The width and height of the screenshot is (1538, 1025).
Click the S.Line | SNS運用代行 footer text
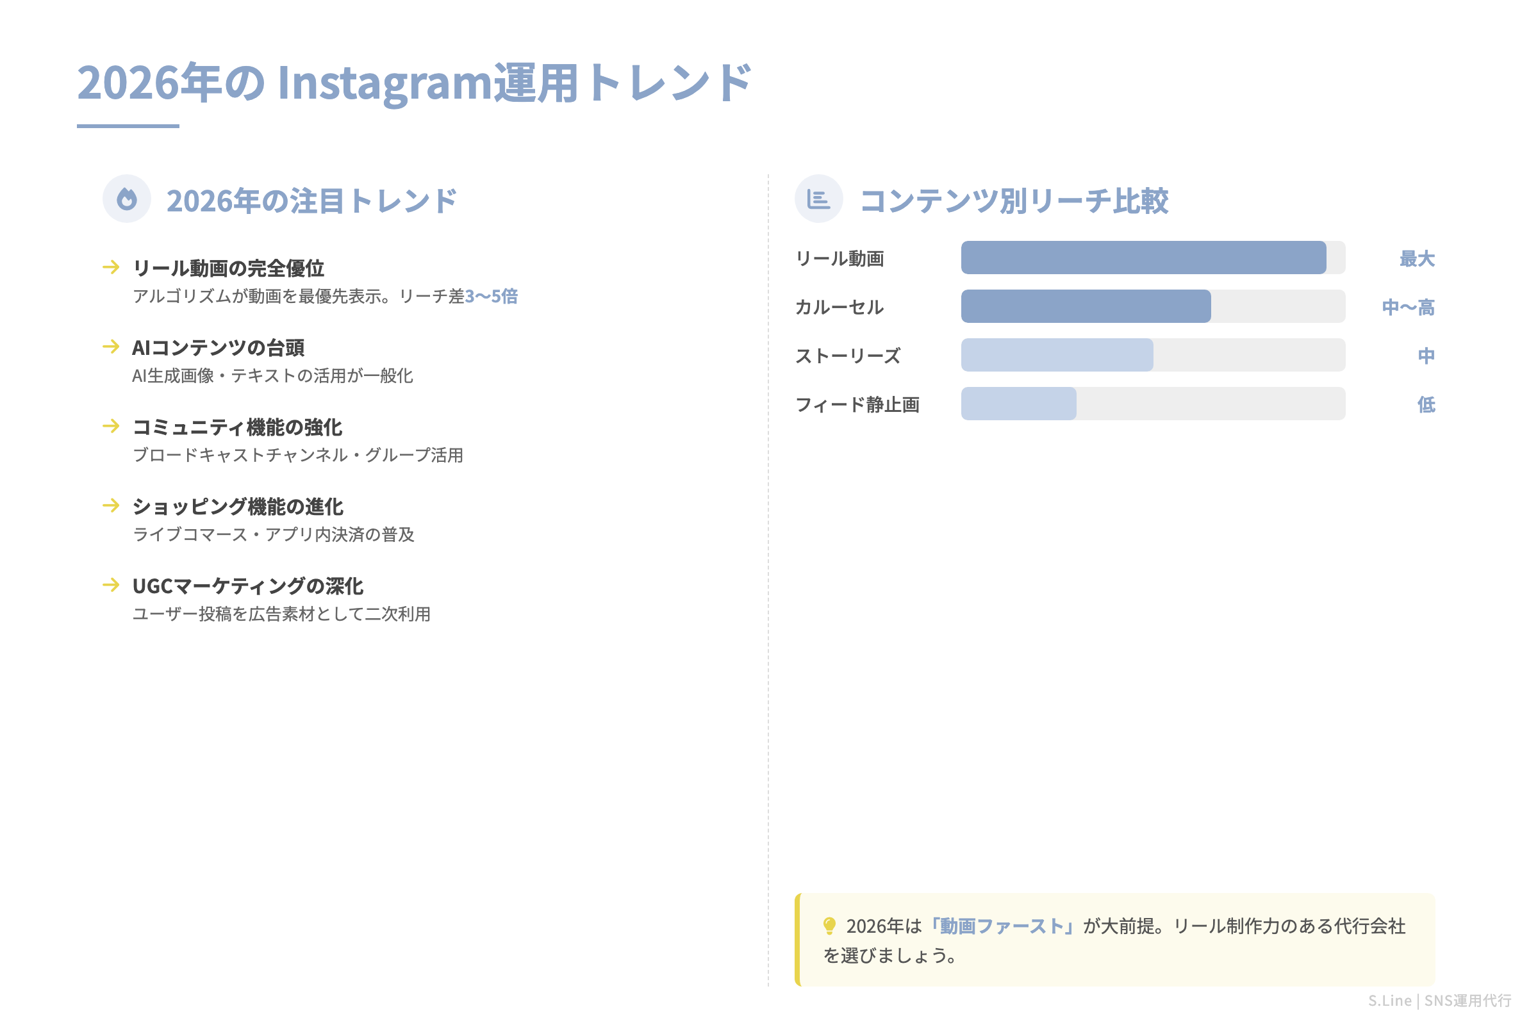[x=1439, y=1001]
